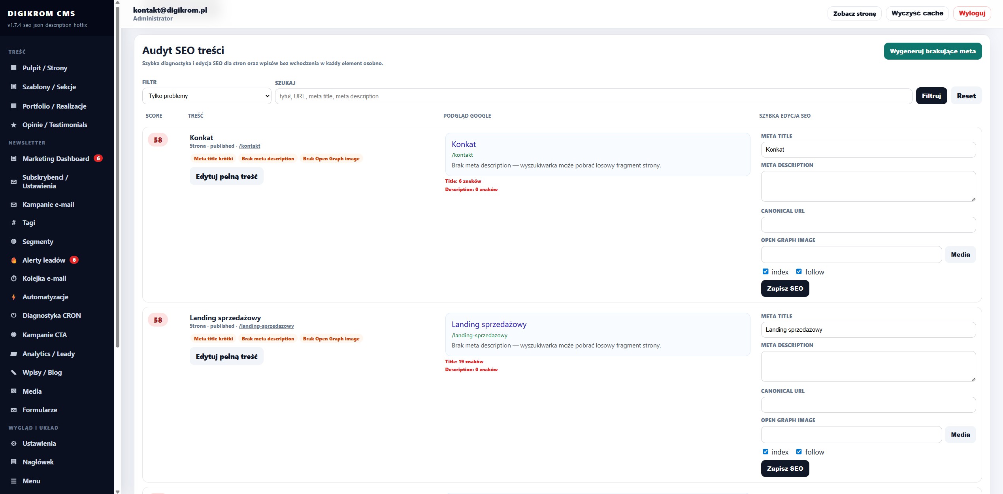Uncheck index for the Konkat page
The width and height of the screenshot is (1003, 494).
click(765, 272)
